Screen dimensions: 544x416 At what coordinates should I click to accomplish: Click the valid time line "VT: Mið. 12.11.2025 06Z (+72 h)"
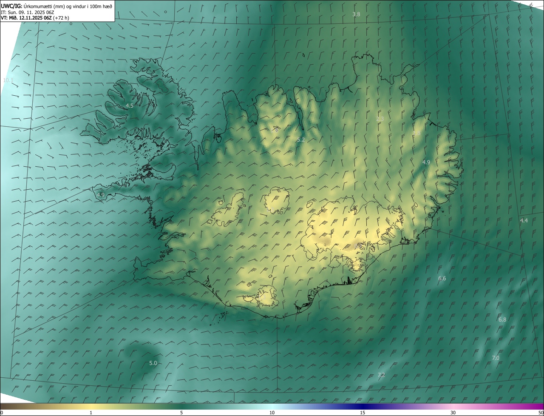pos(35,18)
